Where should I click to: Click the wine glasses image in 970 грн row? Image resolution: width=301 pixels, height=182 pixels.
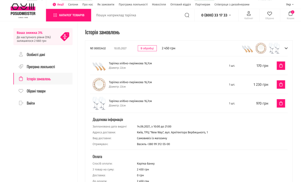point(99,103)
